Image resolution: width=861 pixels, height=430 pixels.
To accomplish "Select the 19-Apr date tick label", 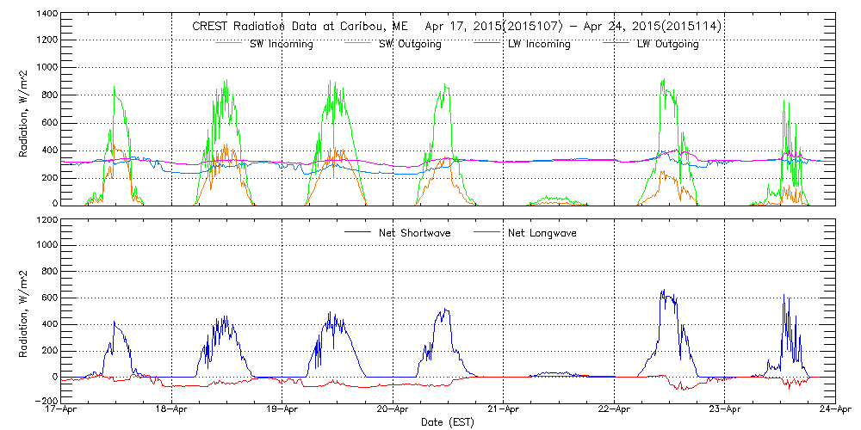I will 282,410.
